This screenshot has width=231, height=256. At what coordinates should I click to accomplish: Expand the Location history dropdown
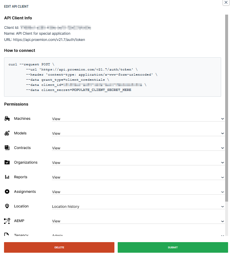tap(138, 206)
